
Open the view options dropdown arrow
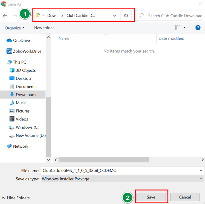pos(184,28)
